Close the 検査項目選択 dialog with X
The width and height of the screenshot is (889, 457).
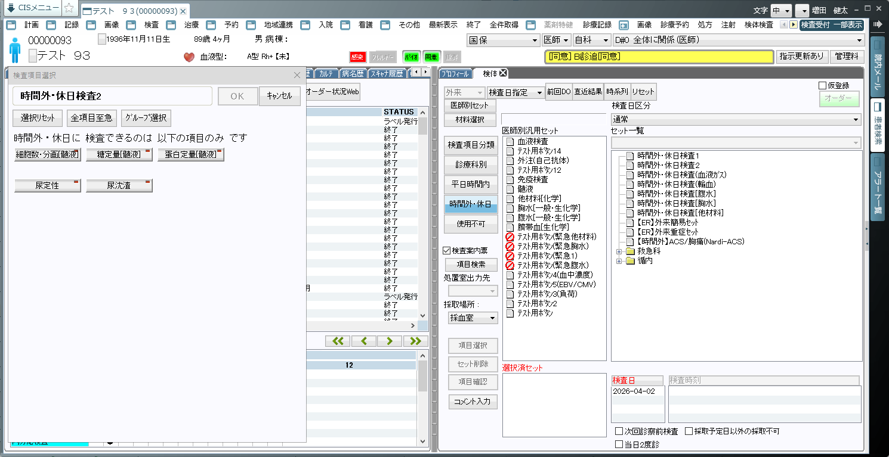point(297,75)
